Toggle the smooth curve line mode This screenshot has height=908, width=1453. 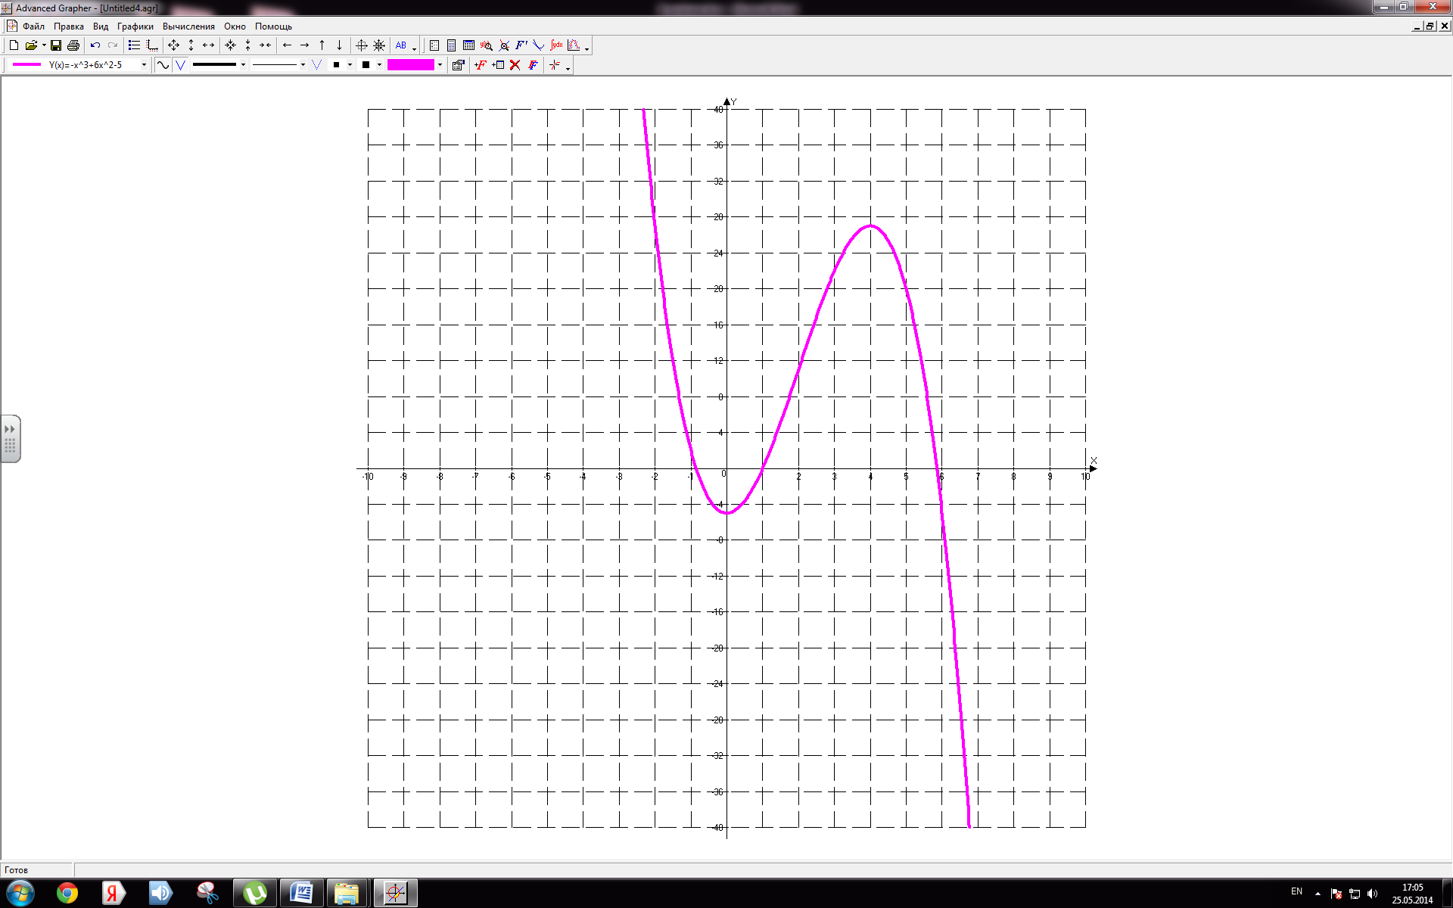[163, 65]
